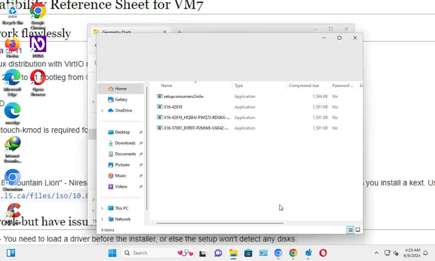
Task: Switch to the details view layout
Action: [x=350, y=230]
